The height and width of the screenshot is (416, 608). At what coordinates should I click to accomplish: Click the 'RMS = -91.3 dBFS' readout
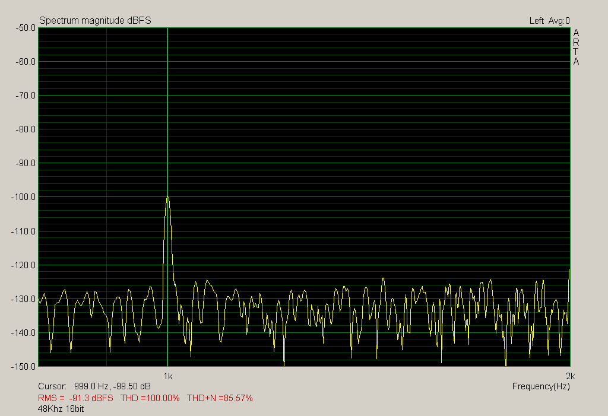(x=75, y=398)
